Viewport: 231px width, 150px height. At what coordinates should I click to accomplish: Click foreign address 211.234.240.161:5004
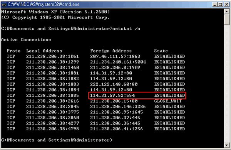(118, 62)
